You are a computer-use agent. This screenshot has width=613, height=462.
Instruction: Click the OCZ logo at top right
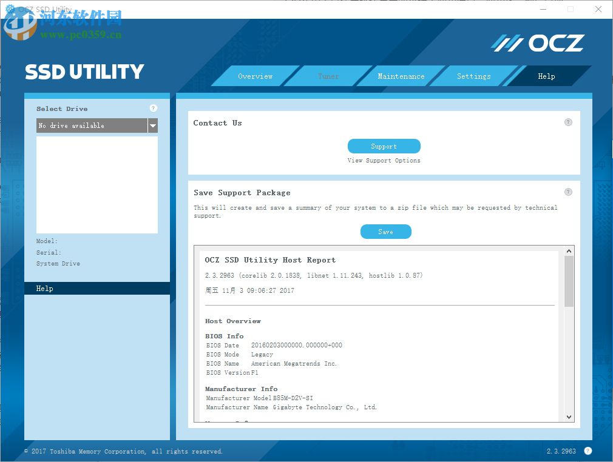point(537,42)
